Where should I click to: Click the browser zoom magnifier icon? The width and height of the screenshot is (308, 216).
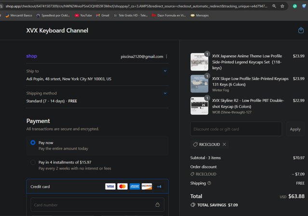[x=274, y=6]
